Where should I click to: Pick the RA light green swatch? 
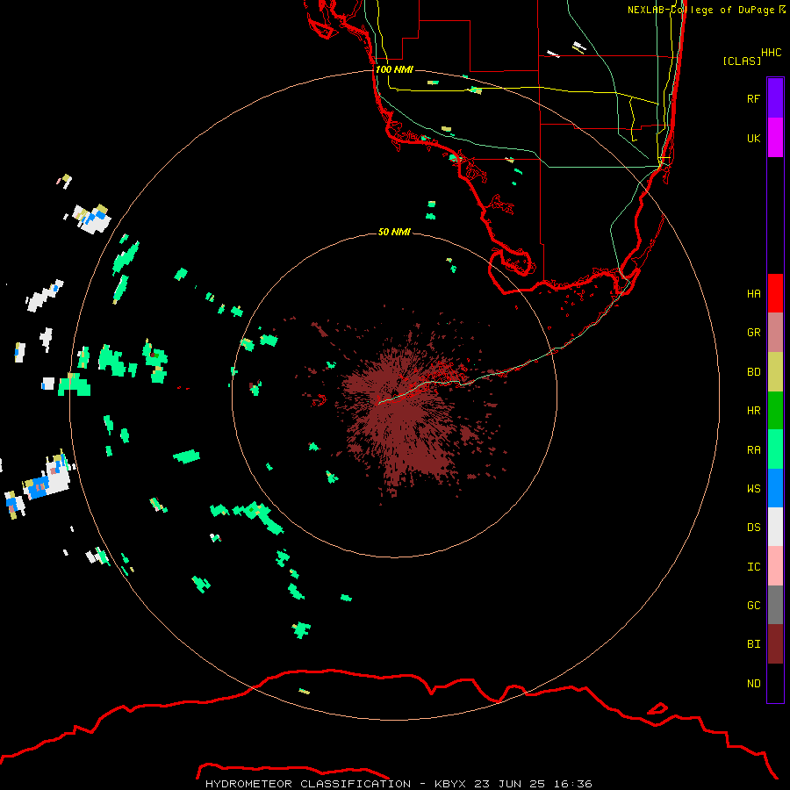[x=775, y=449]
